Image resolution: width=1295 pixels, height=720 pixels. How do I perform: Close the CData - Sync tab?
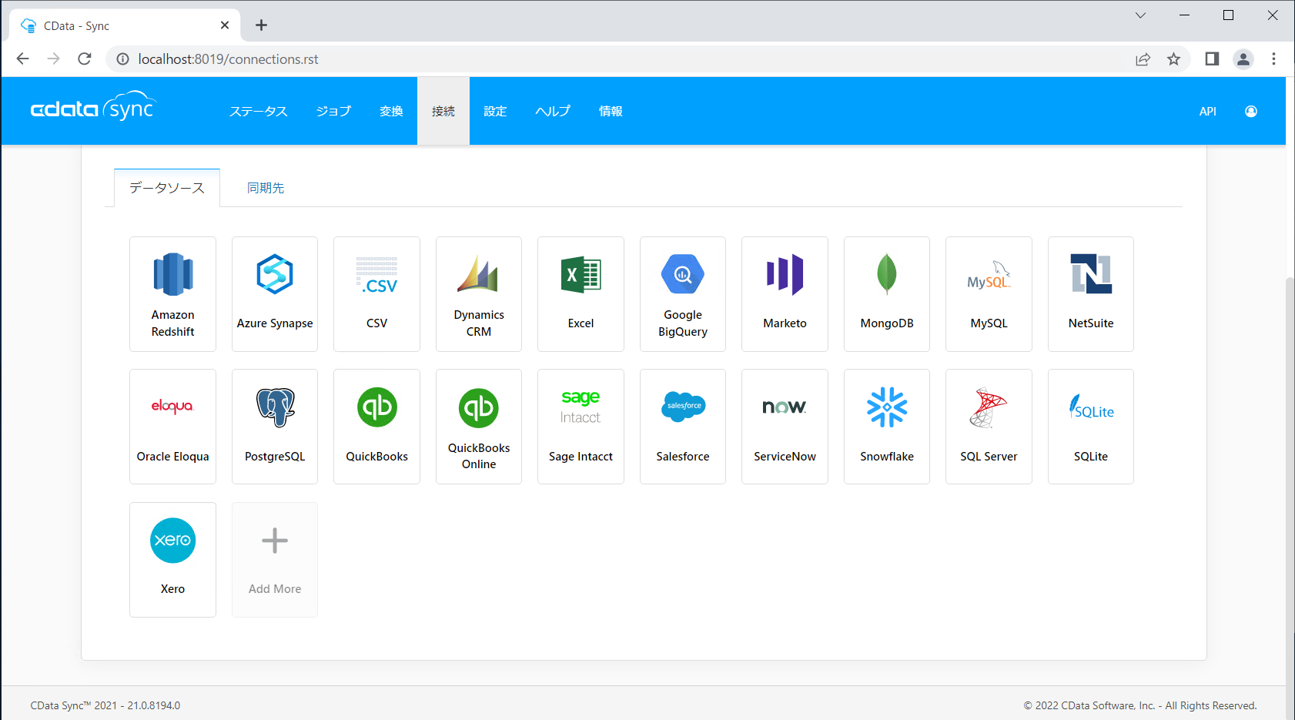point(225,25)
